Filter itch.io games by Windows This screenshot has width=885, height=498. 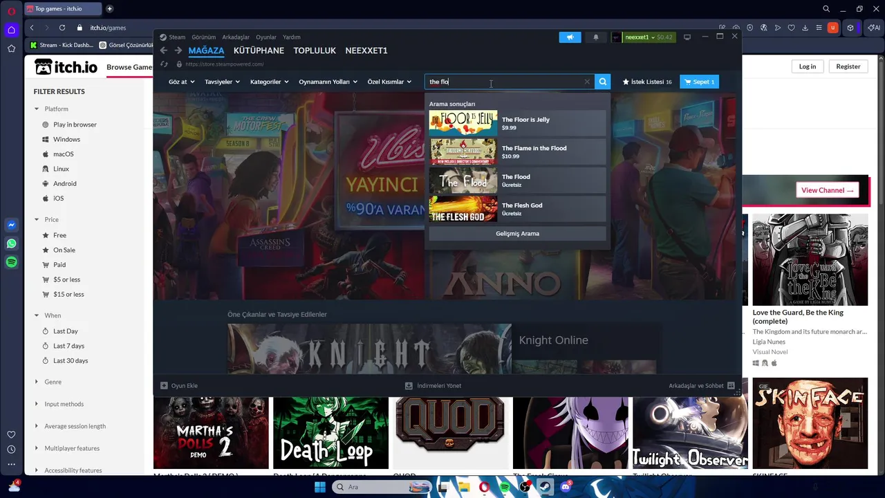pyautogui.click(x=66, y=139)
